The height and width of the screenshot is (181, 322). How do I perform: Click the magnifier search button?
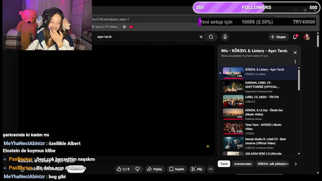pyautogui.click(x=211, y=37)
